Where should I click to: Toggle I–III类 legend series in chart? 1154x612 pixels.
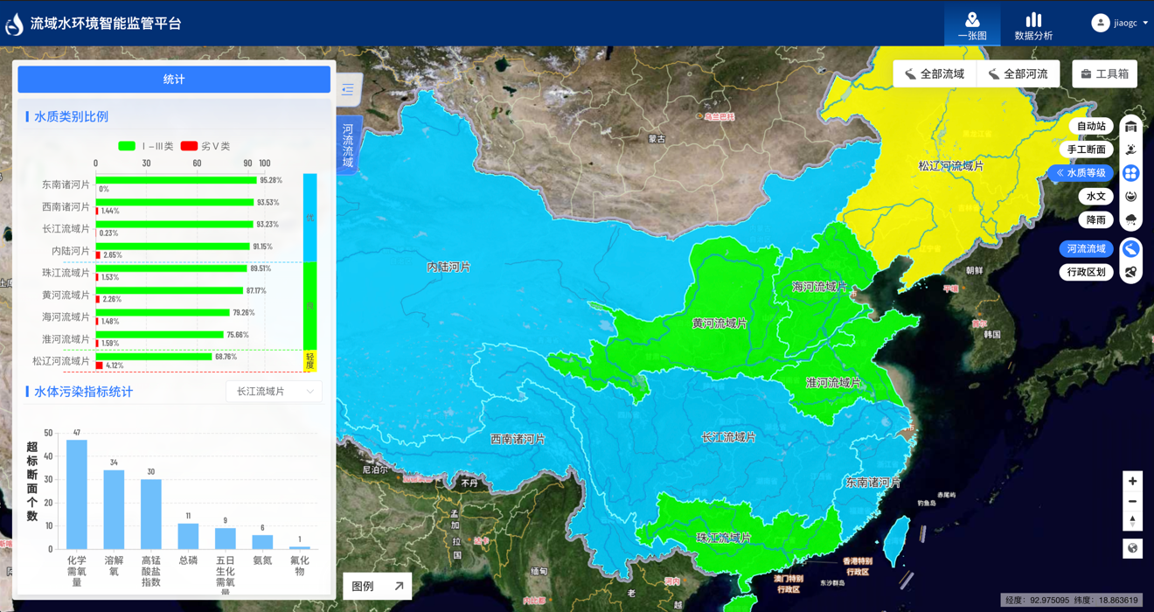point(146,146)
